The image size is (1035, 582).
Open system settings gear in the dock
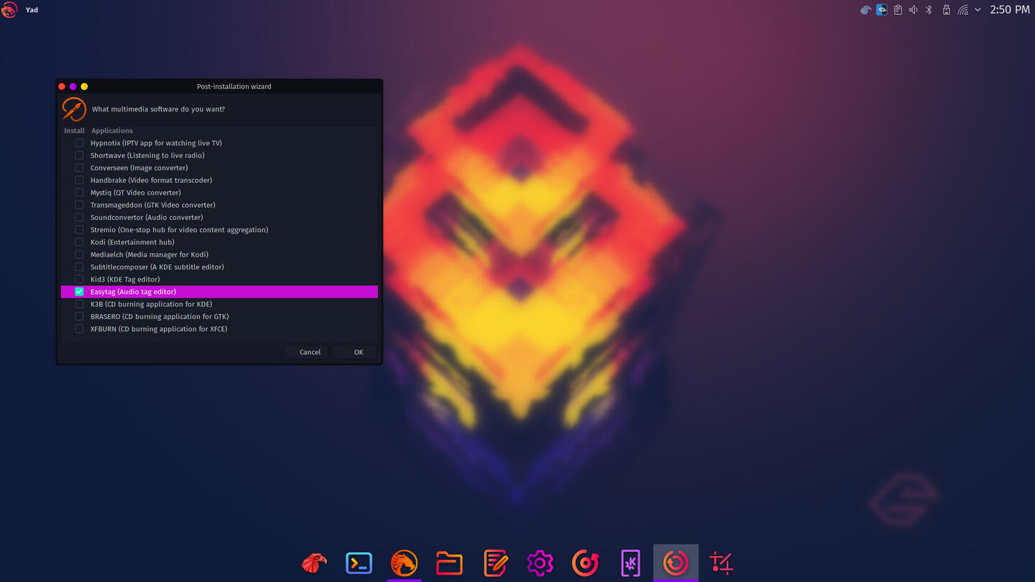[540, 563]
